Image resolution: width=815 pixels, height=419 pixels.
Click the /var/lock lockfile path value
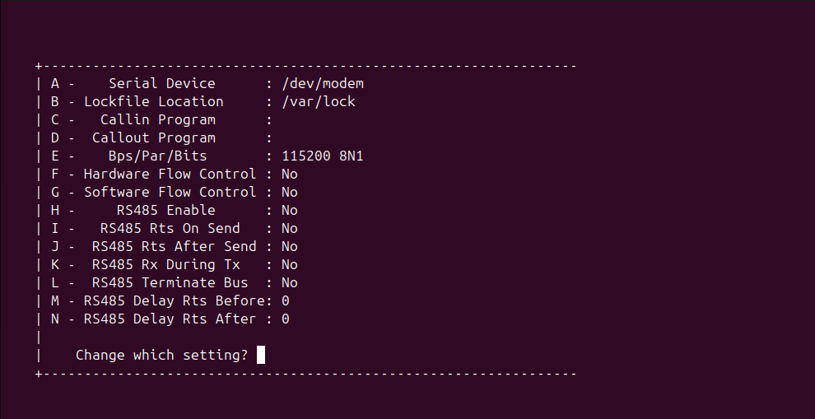318,102
